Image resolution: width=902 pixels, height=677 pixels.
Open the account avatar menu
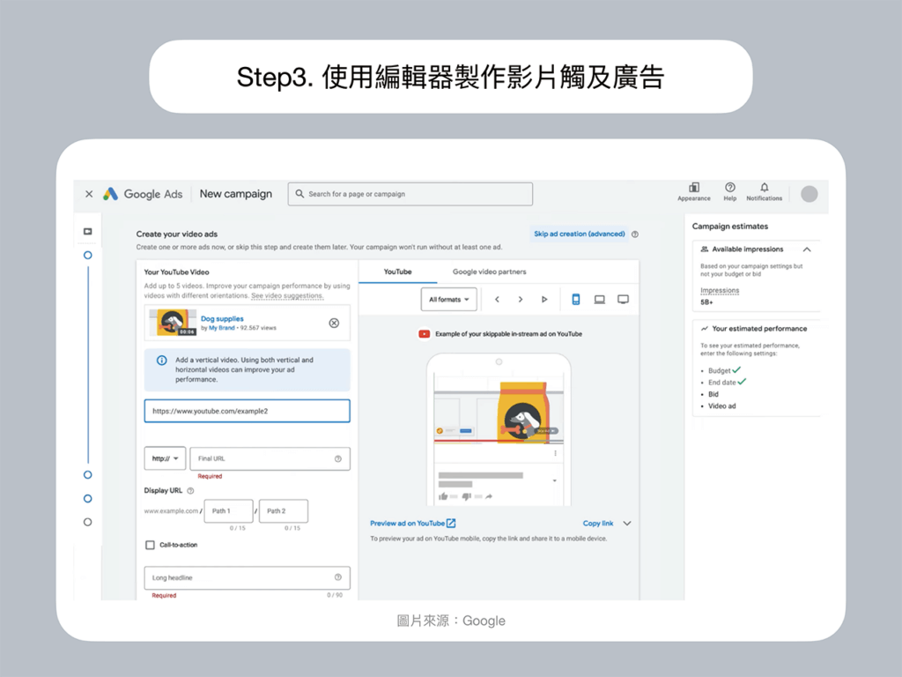click(810, 194)
